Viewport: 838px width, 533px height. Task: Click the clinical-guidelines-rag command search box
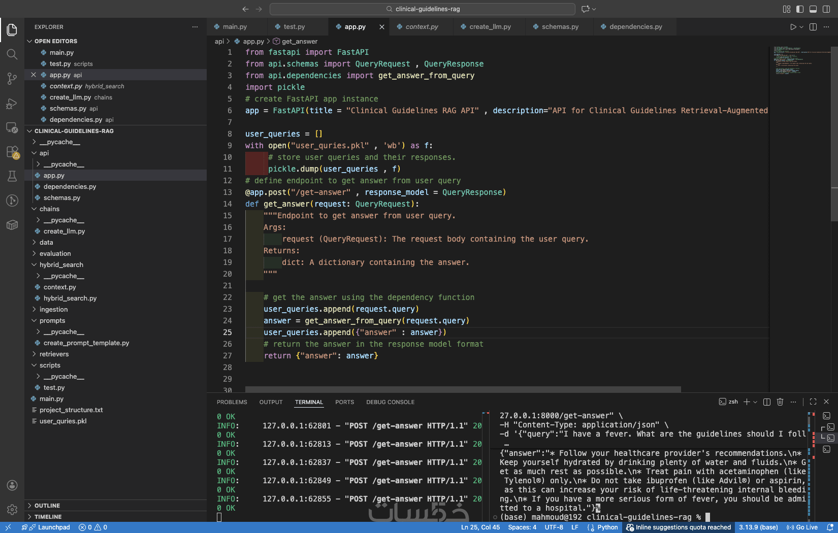click(x=423, y=9)
